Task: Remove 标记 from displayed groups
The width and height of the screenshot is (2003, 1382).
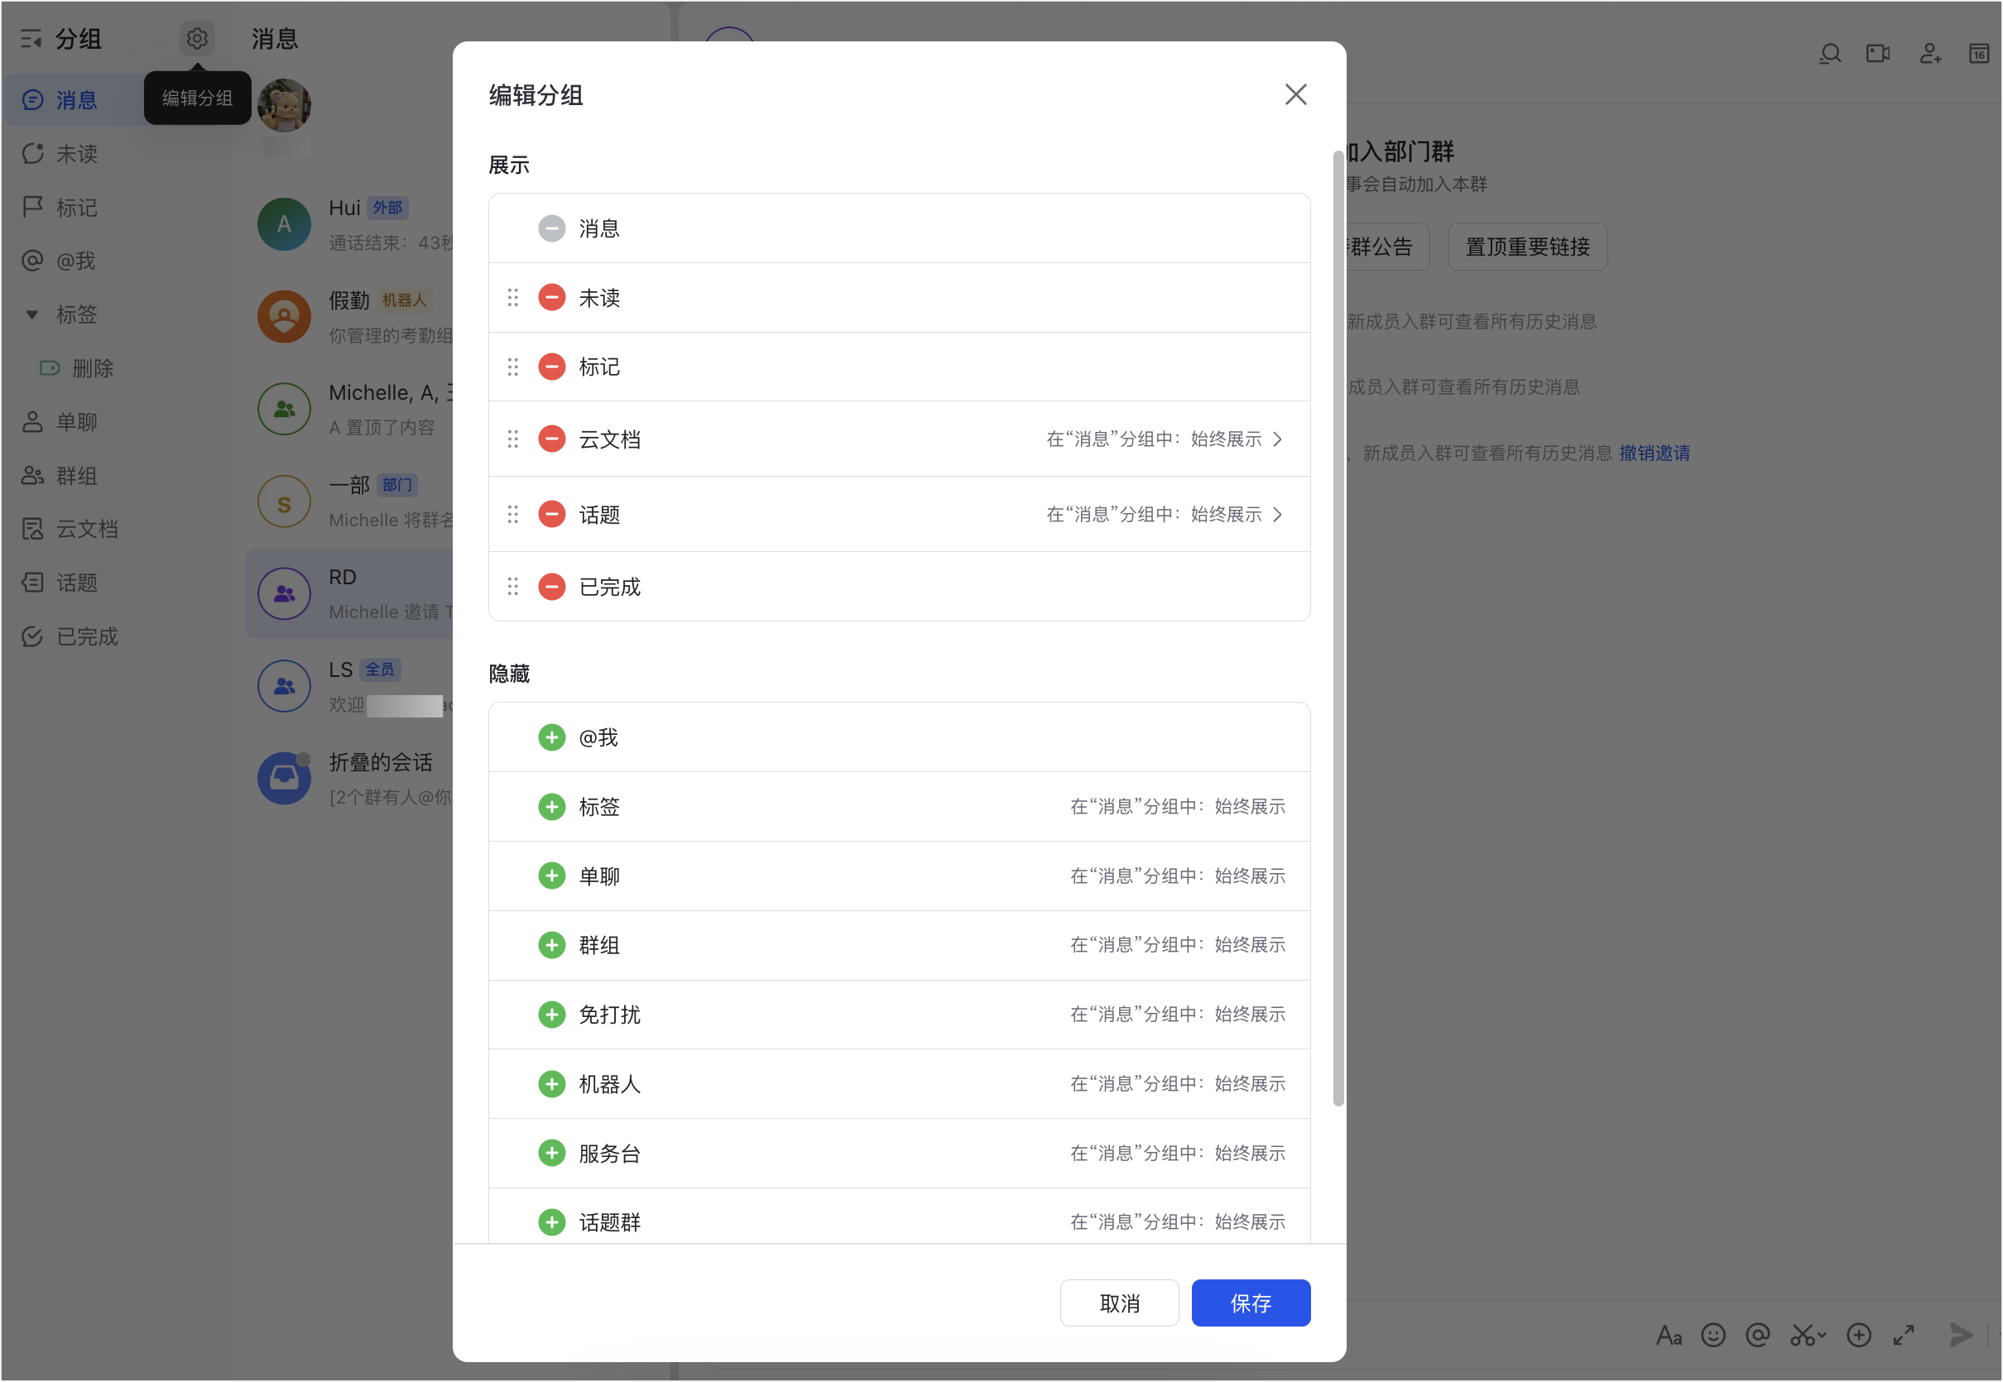Action: (551, 367)
